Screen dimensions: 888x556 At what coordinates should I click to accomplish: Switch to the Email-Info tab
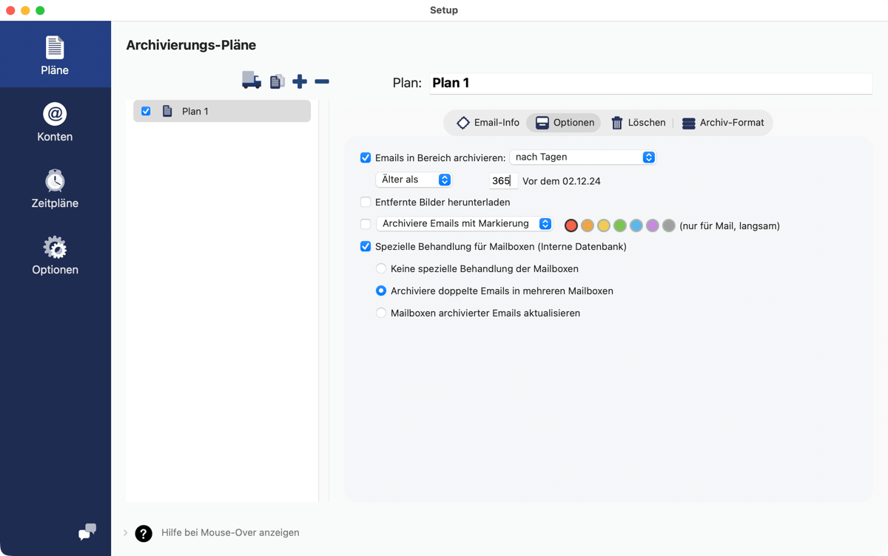[x=488, y=123]
